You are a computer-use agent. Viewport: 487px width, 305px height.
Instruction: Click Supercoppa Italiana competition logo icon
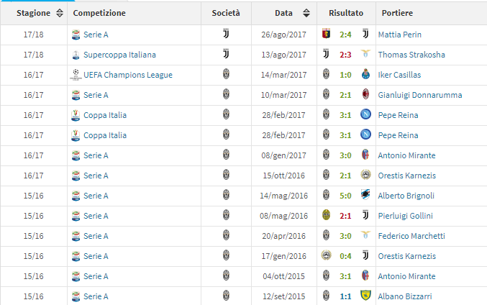76,55
